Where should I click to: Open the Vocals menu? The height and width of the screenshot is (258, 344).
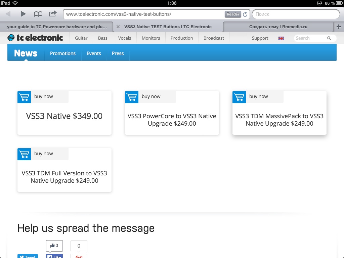click(125, 38)
